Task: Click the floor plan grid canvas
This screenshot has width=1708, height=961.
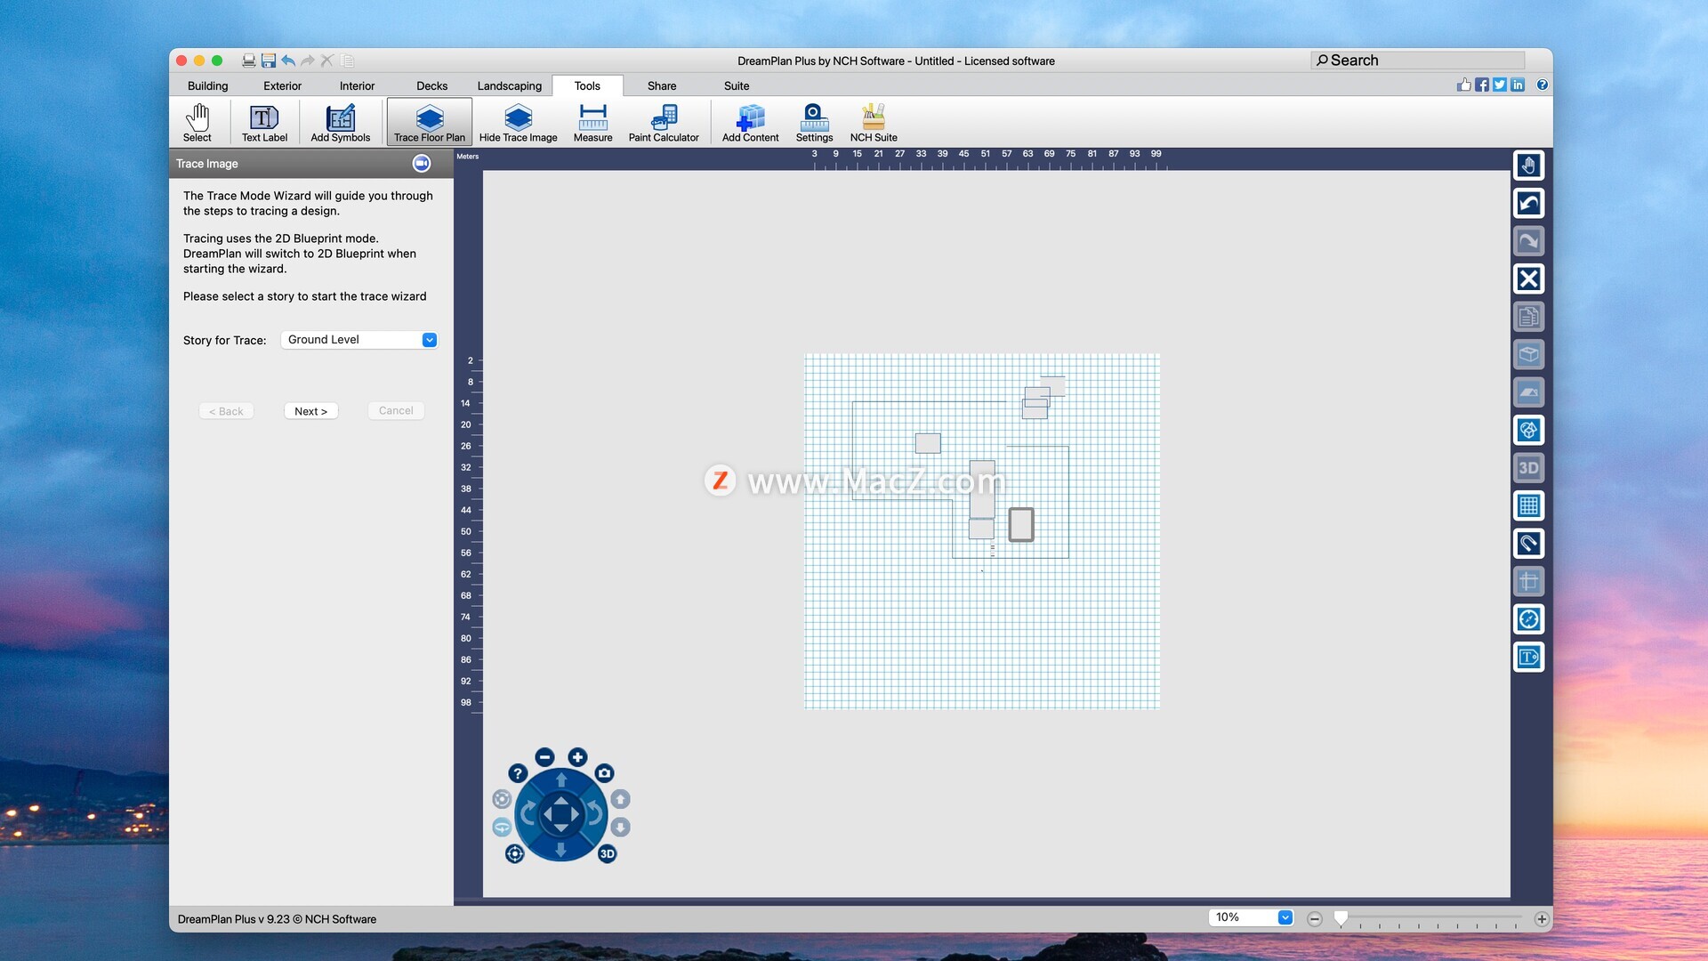Action: [982, 531]
